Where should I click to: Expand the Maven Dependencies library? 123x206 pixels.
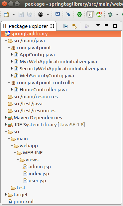coord(6,117)
